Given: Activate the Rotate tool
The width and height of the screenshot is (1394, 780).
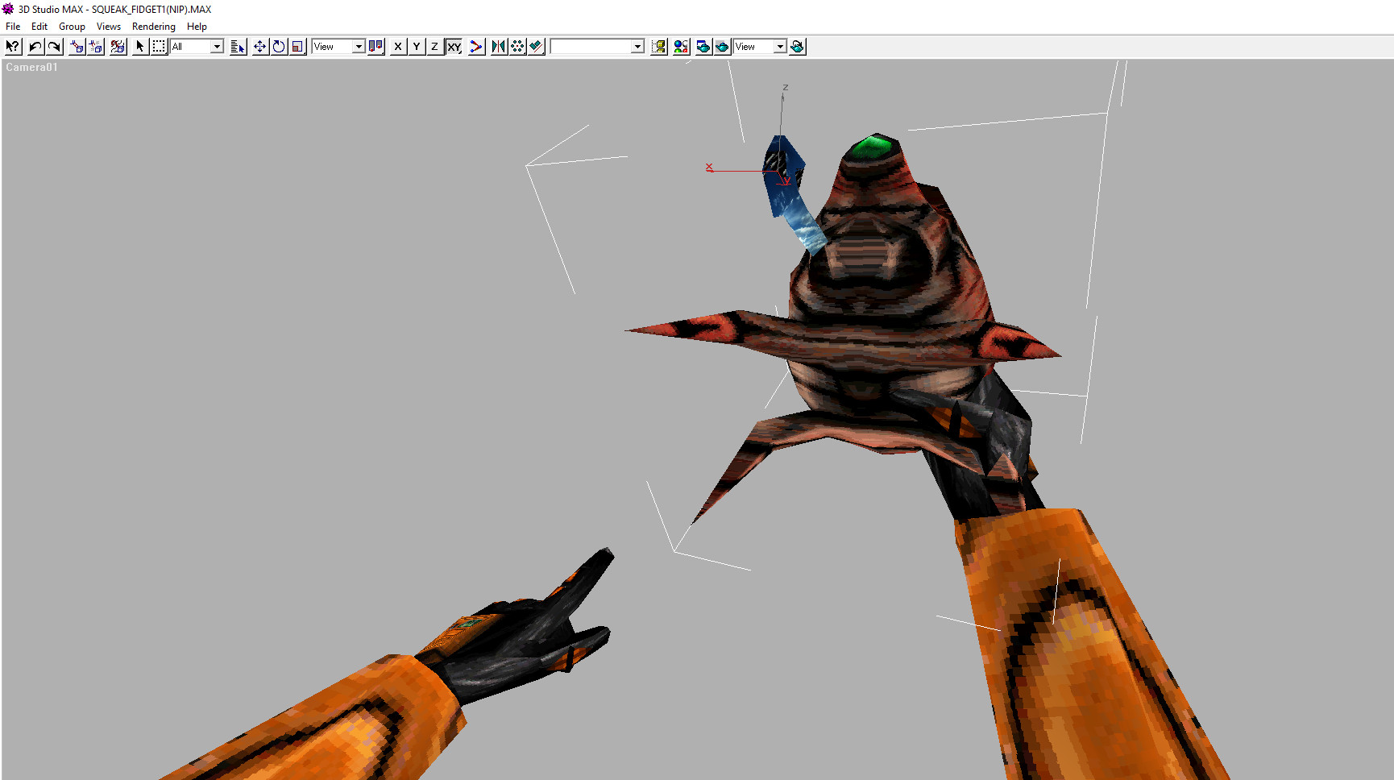Looking at the screenshot, I should (x=278, y=46).
